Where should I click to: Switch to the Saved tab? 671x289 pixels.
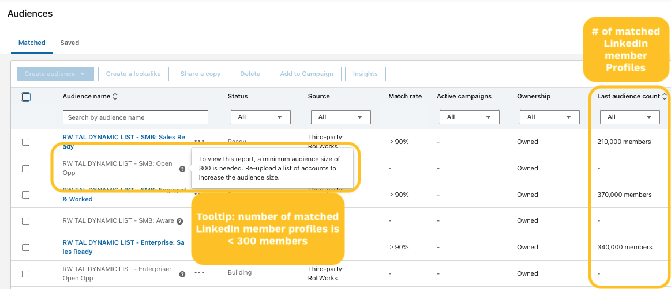coord(70,43)
